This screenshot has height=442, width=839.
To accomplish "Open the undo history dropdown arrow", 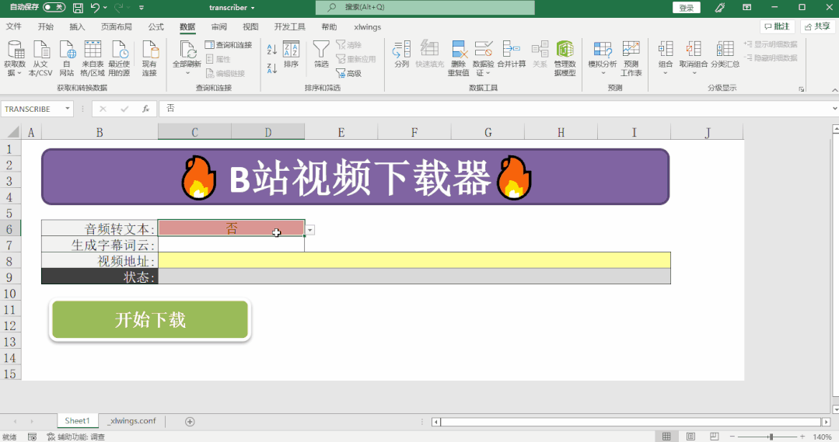I will 105,8.
